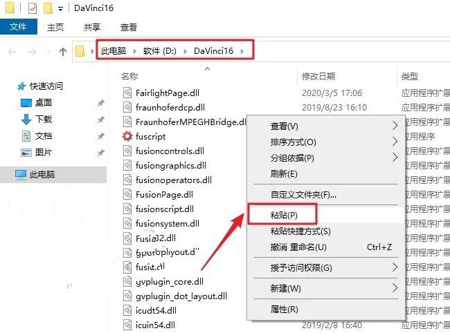Viewport: 450px width, 333px height.
Task: Select the gvplugin_core.dll file
Action: point(170,282)
